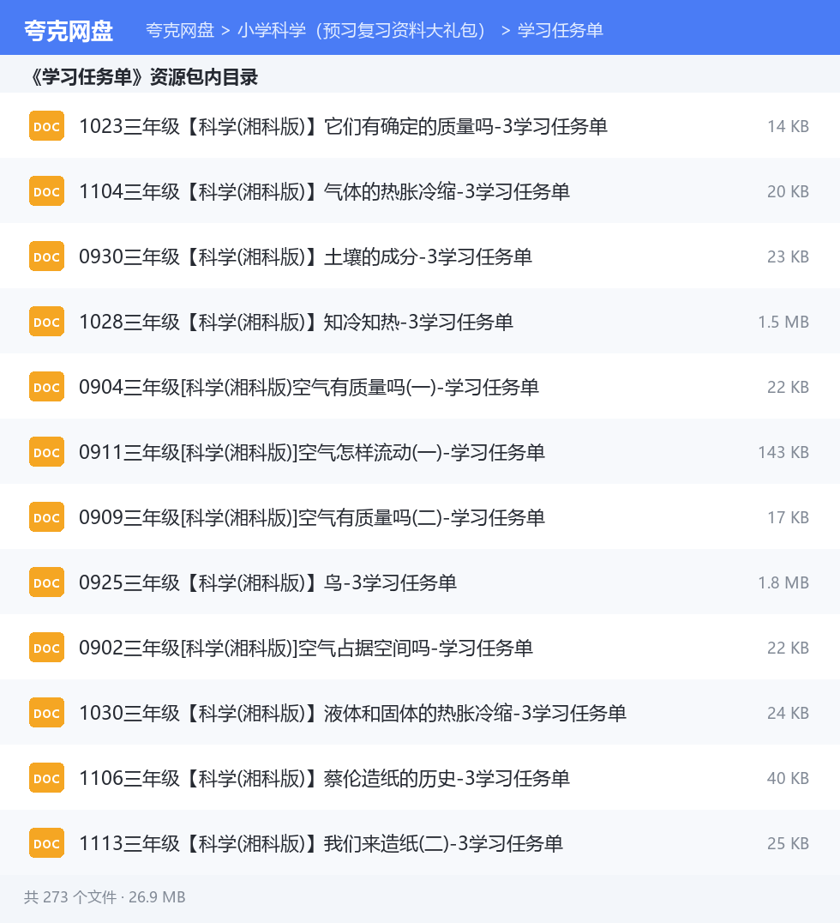Open file 1030三年级 液体和固体的热胀冷缩-3学习任务单
Viewport: 840px width, 923px height.
(x=353, y=713)
